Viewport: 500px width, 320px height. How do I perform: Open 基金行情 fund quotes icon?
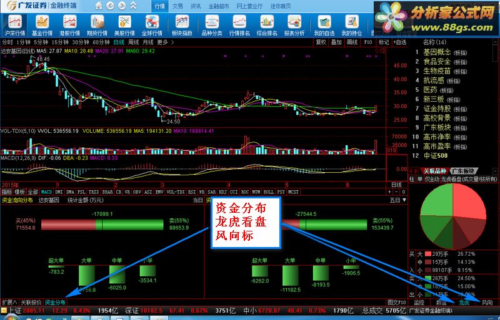tap(42, 26)
